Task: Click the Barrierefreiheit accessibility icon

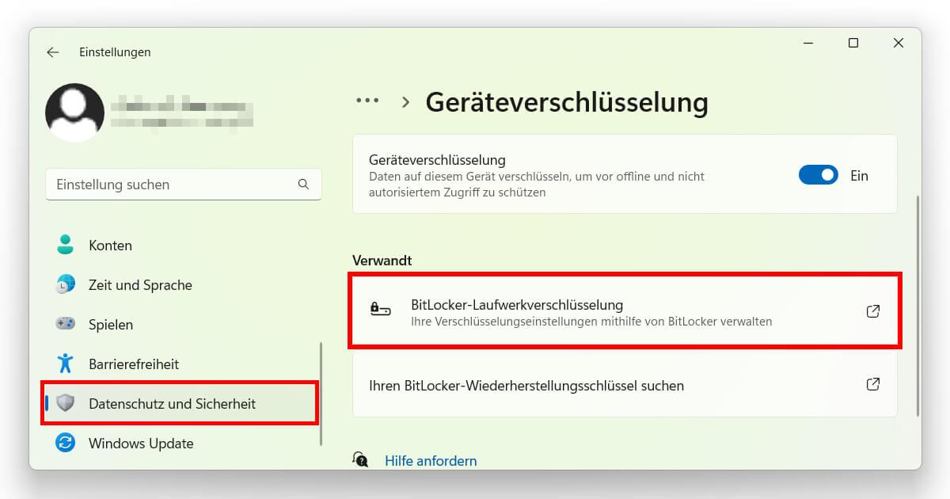Action: pos(64,364)
